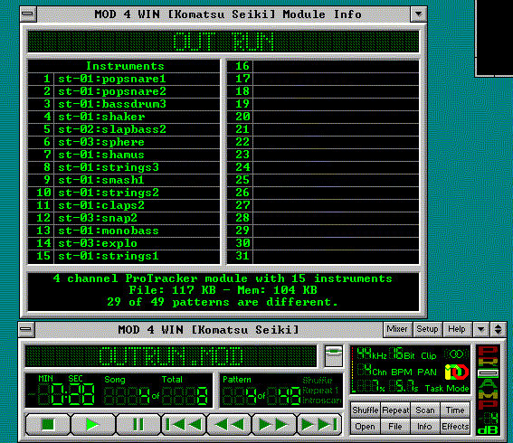The image size is (513, 443).
Task: Click the Pattern counter display
Action: coord(261,391)
